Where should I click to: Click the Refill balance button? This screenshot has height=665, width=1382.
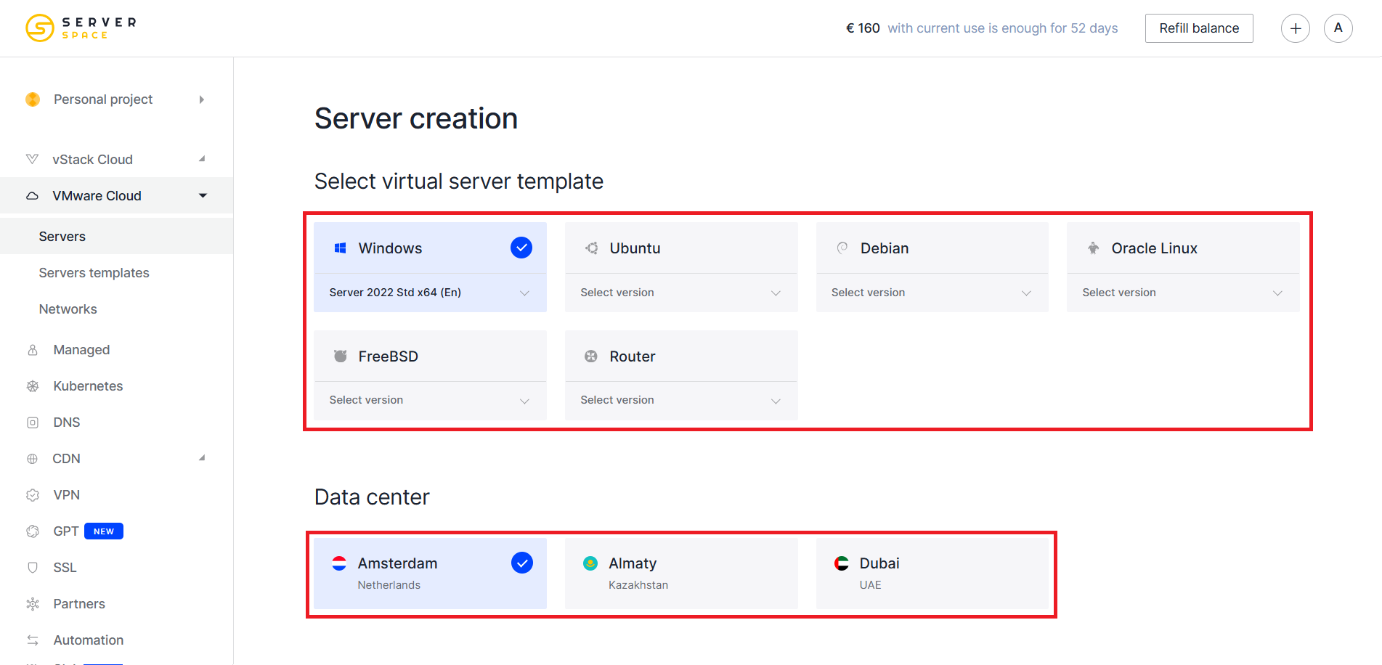coord(1199,28)
